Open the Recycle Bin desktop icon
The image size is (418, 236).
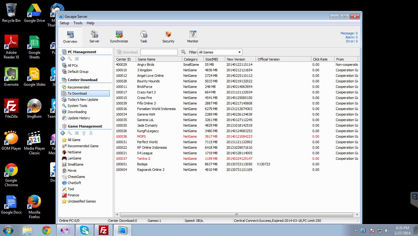click(x=11, y=13)
